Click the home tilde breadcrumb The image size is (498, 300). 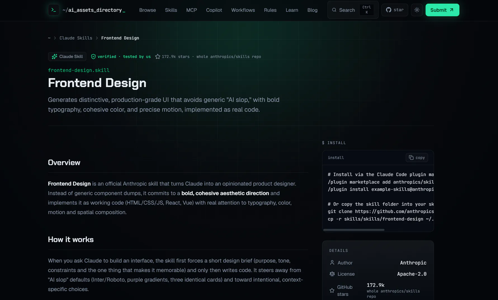49,38
